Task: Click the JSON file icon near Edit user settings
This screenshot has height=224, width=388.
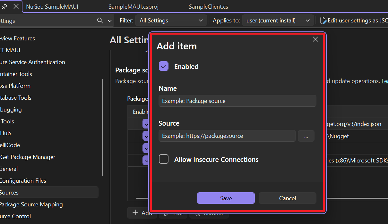Action: click(x=323, y=20)
